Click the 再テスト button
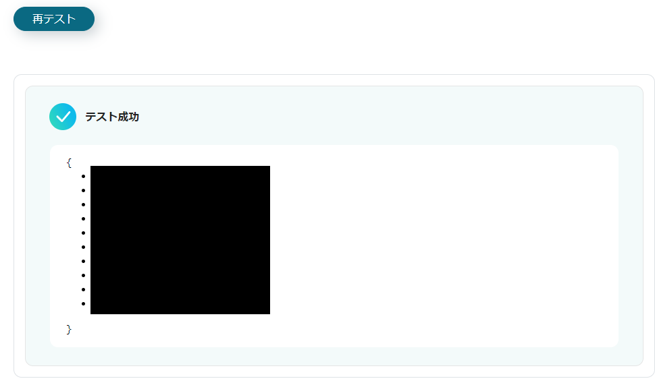This screenshot has height=383, width=655. pyautogui.click(x=54, y=19)
